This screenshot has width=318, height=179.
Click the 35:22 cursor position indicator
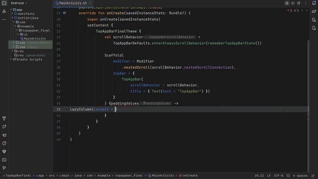[x=259, y=176]
